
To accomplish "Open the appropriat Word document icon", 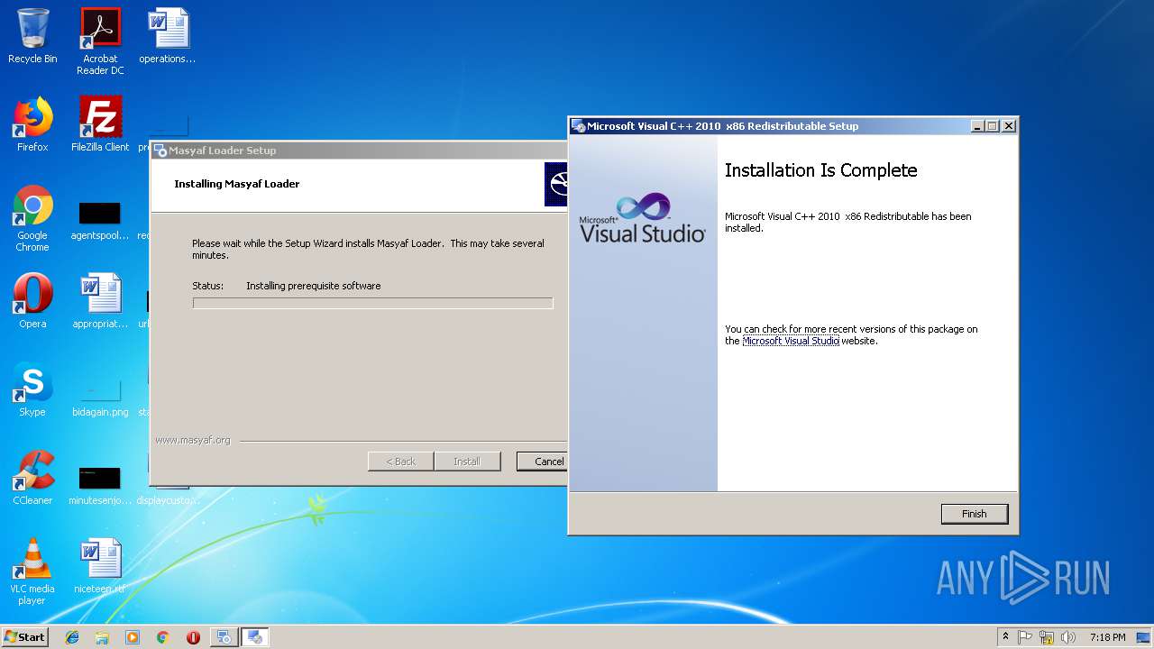I will (100, 301).
